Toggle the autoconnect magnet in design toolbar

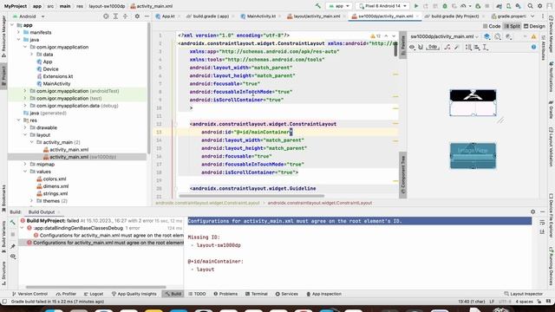coord(421,47)
